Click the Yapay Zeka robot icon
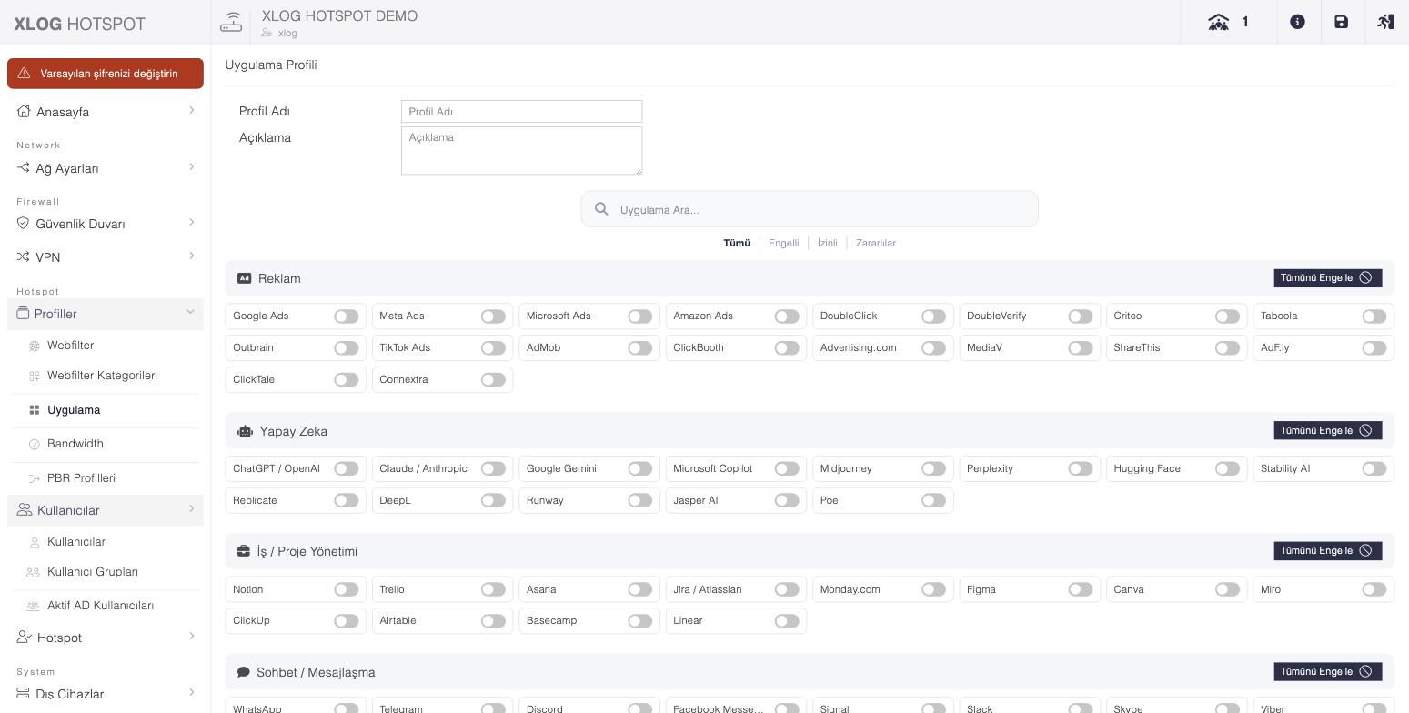The height and width of the screenshot is (713, 1409). point(245,431)
